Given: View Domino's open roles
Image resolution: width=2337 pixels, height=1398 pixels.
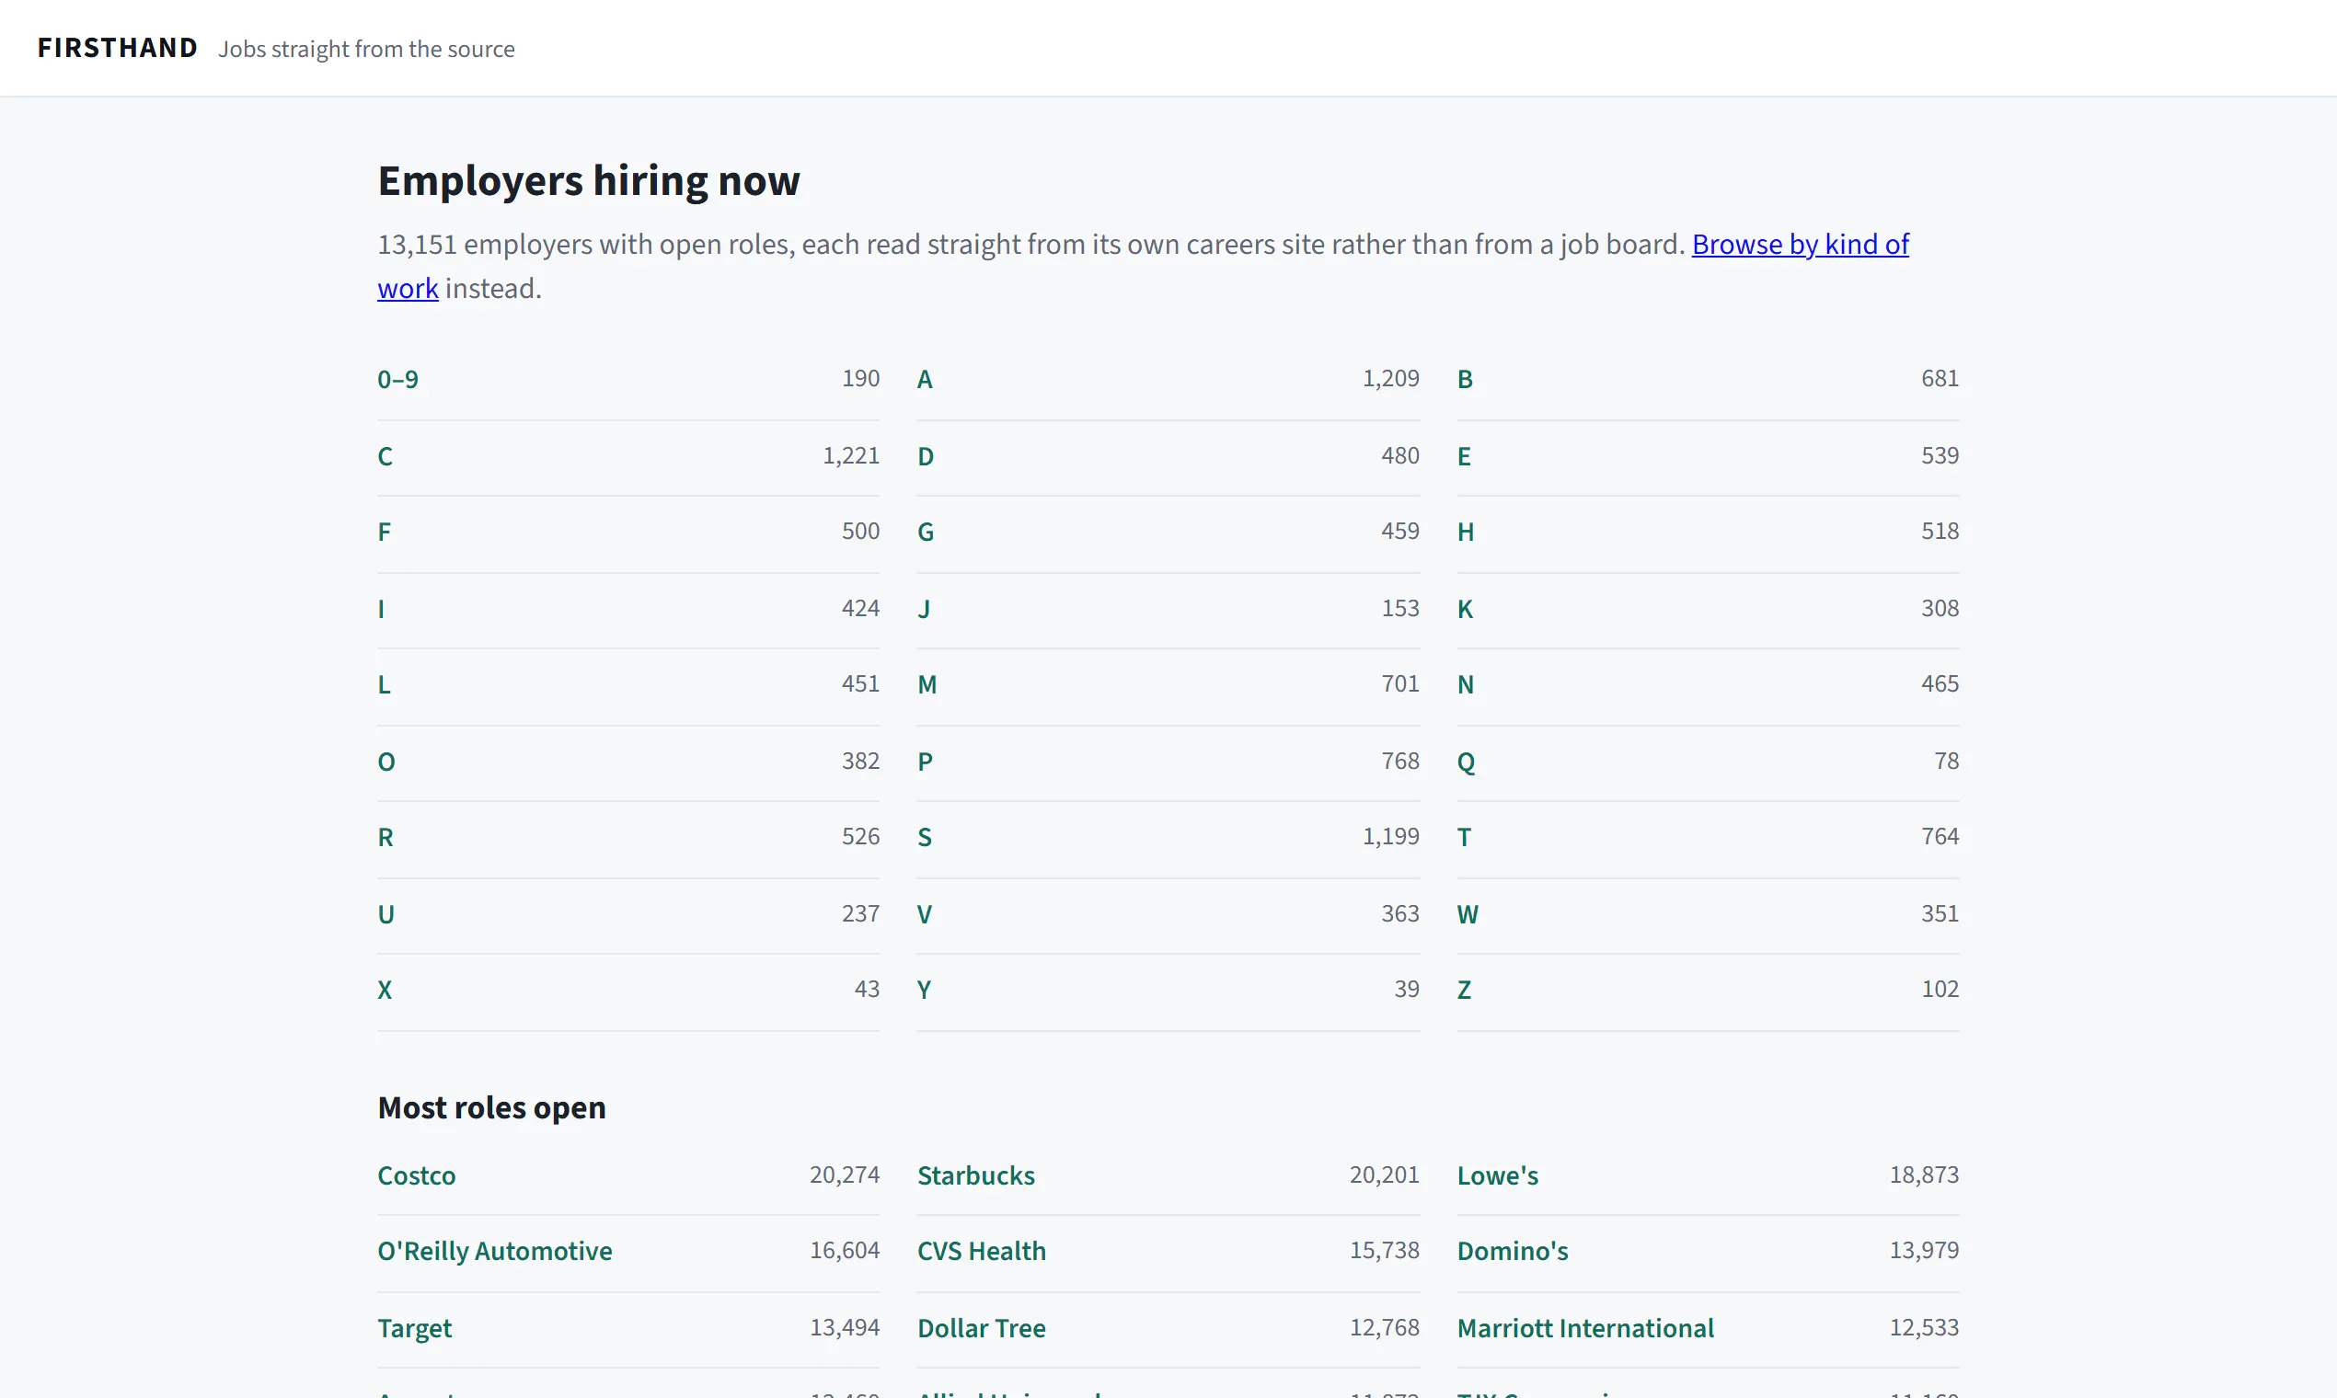Looking at the screenshot, I should pos(1513,1251).
